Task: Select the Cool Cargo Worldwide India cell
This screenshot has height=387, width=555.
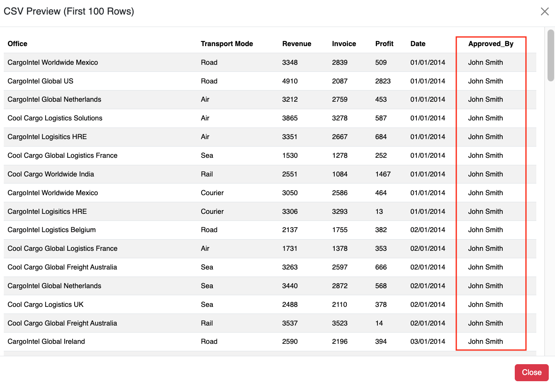Action: (51, 174)
